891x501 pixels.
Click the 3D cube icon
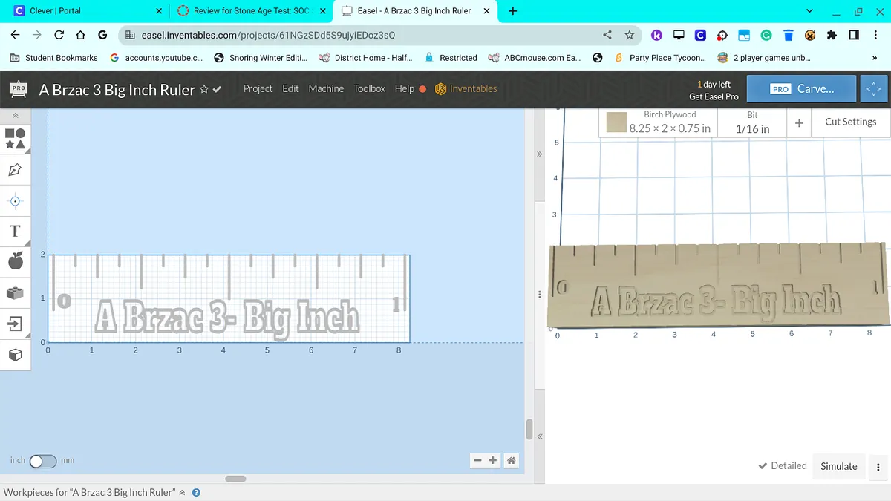point(15,355)
